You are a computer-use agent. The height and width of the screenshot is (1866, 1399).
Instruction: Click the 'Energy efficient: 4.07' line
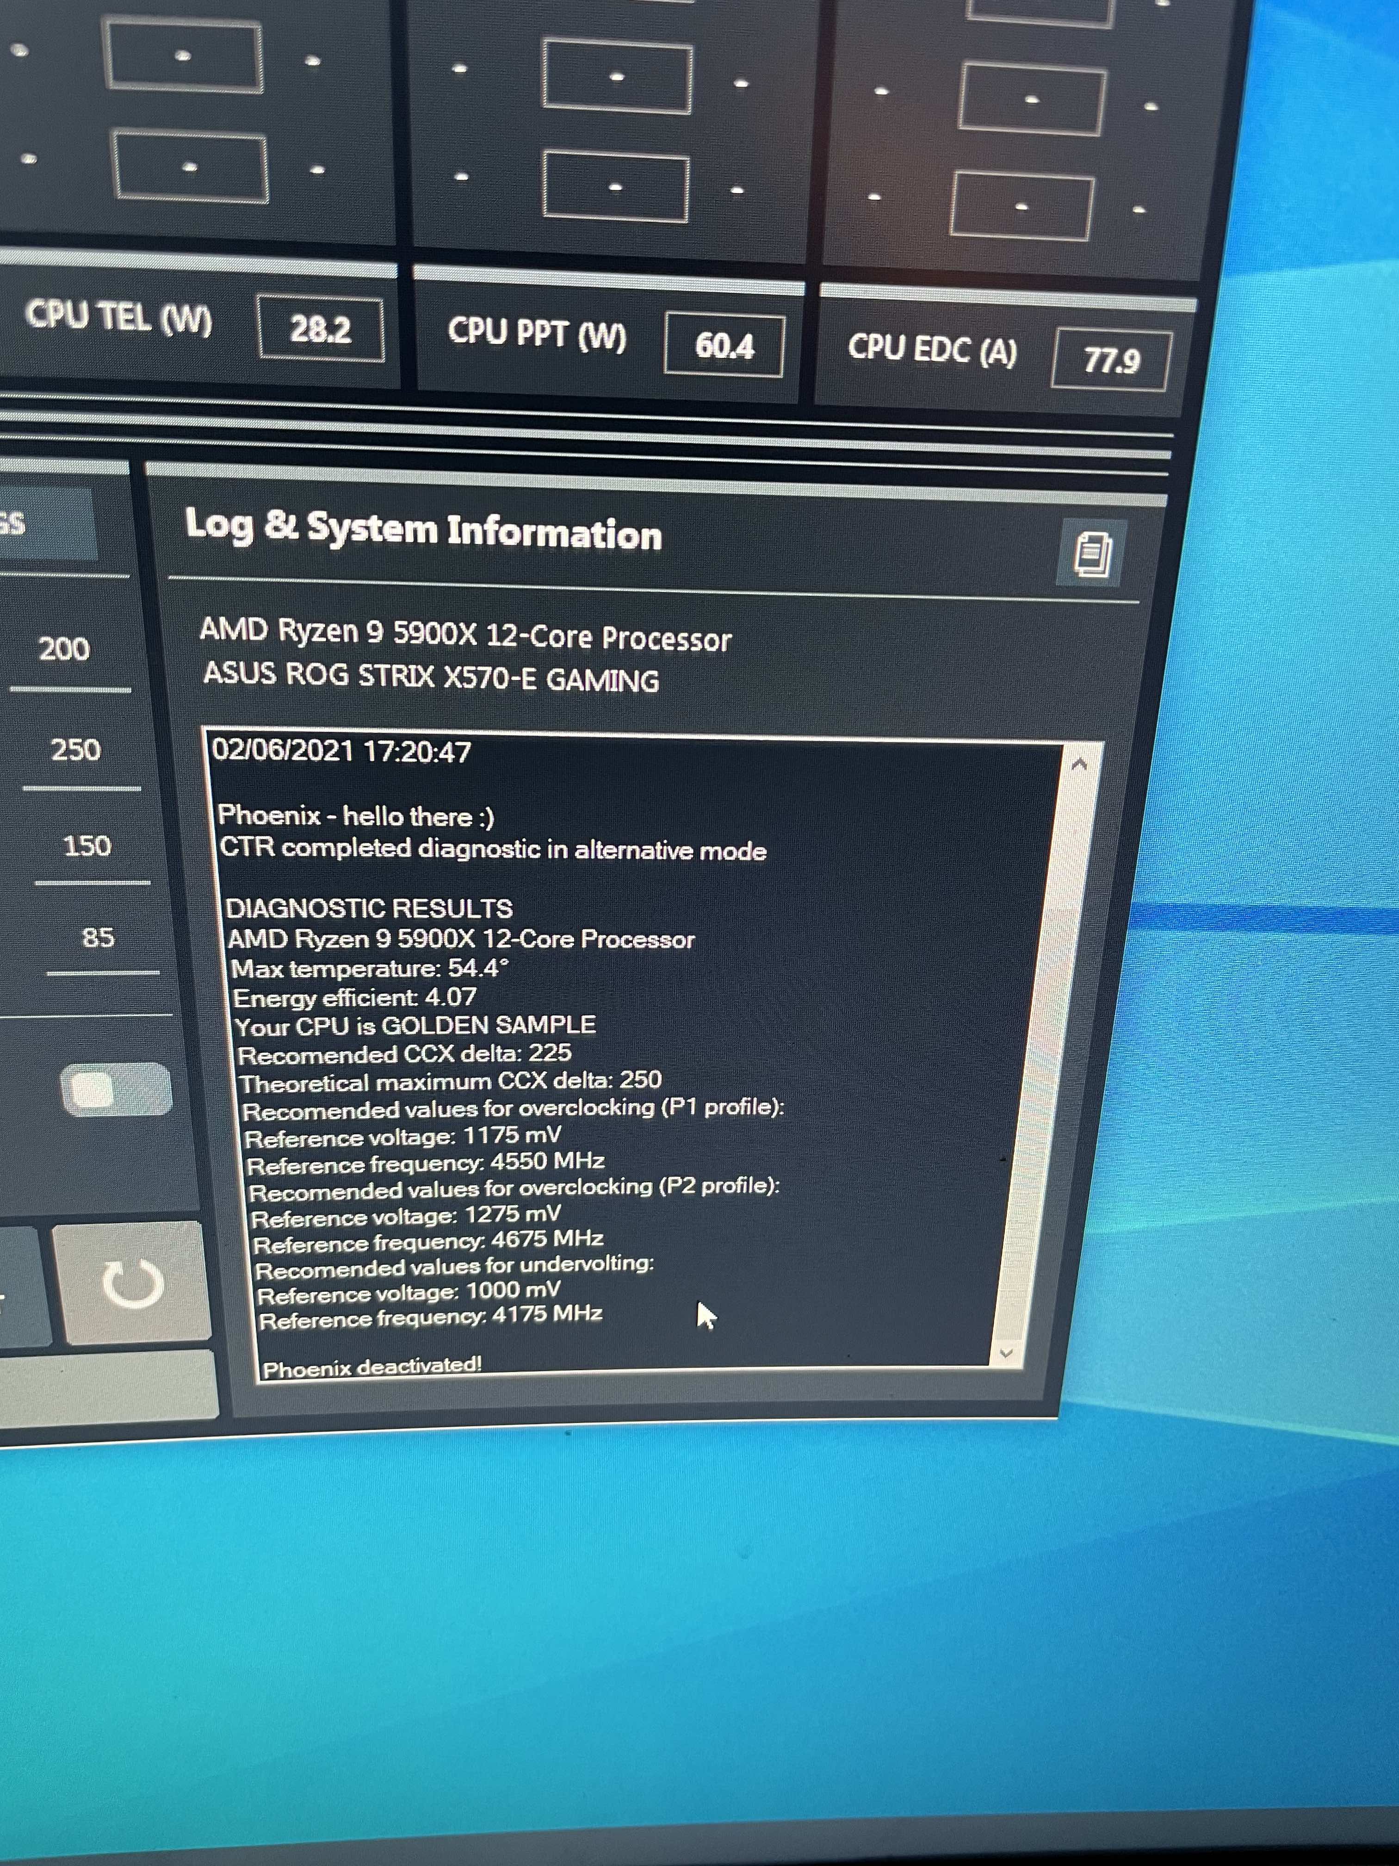(355, 998)
